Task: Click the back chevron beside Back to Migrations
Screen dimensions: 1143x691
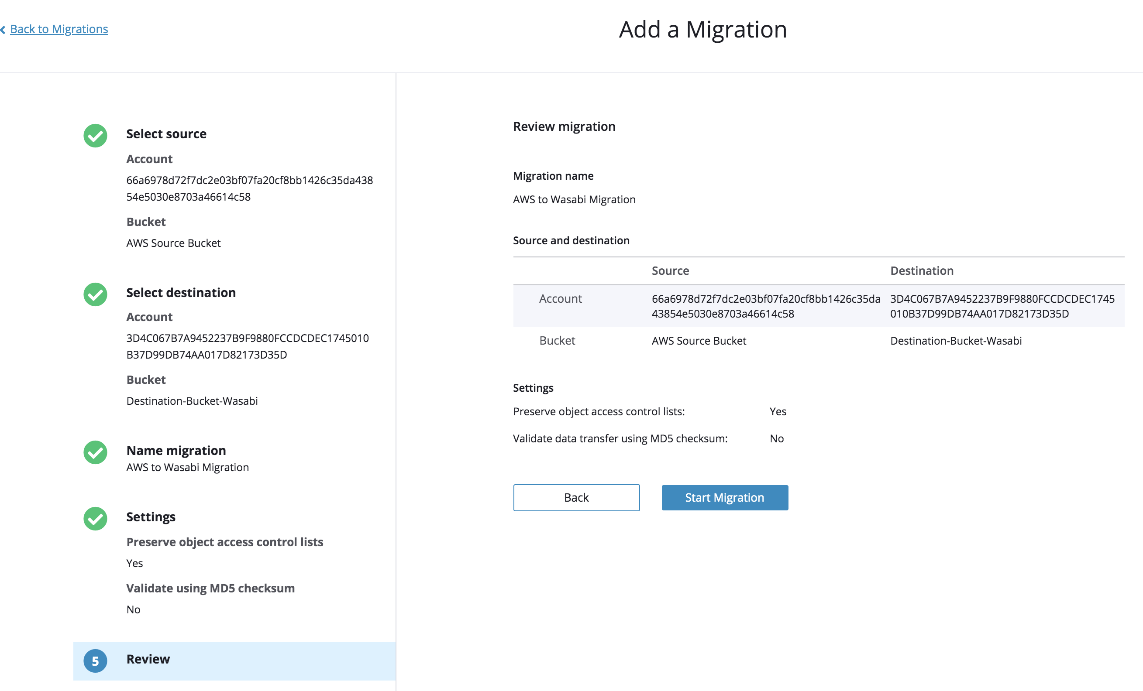Action: coord(3,30)
